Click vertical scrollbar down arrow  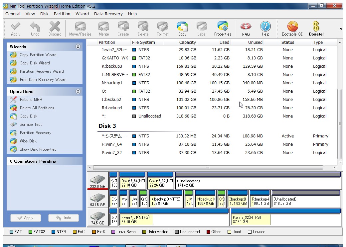(340, 162)
